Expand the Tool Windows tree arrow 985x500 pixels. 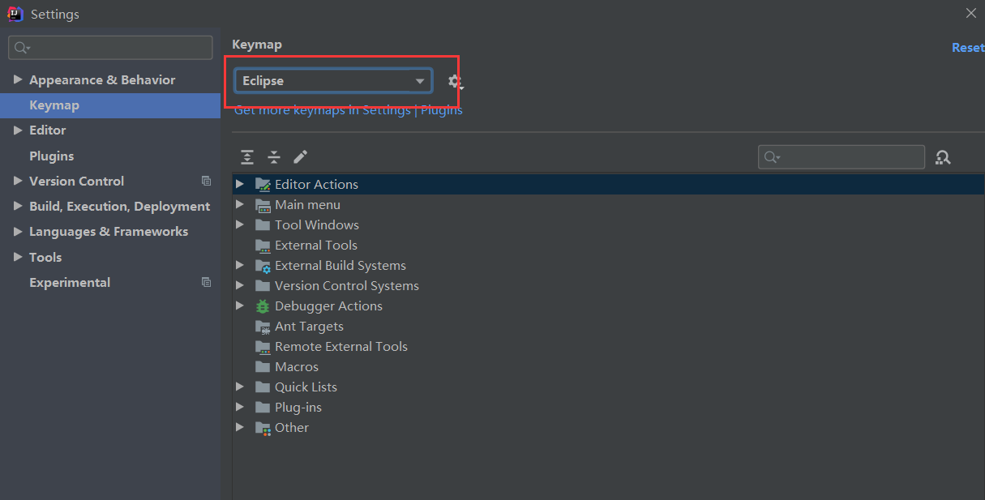pyautogui.click(x=240, y=225)
